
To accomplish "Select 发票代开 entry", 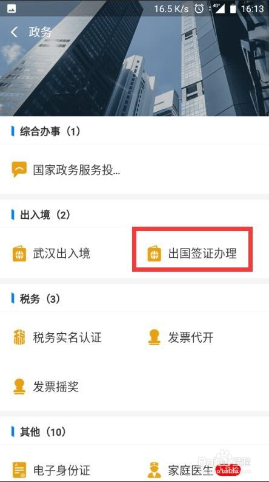I will pos(191,337).
